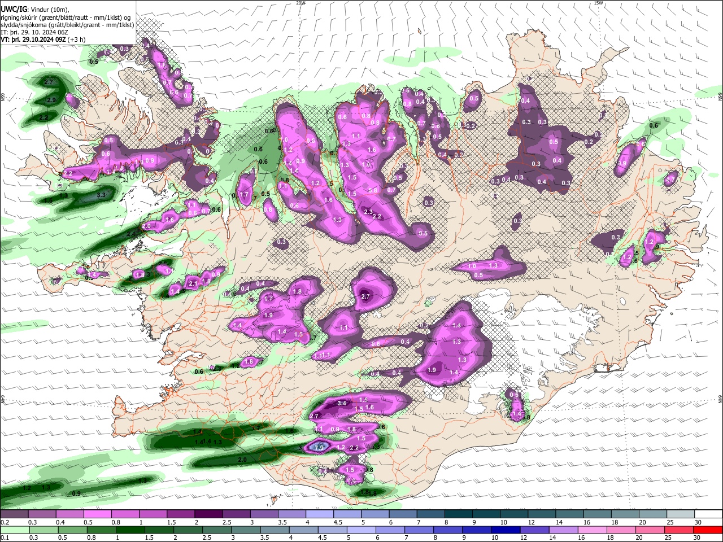Click the 20W longitude label

click(300, 3)
